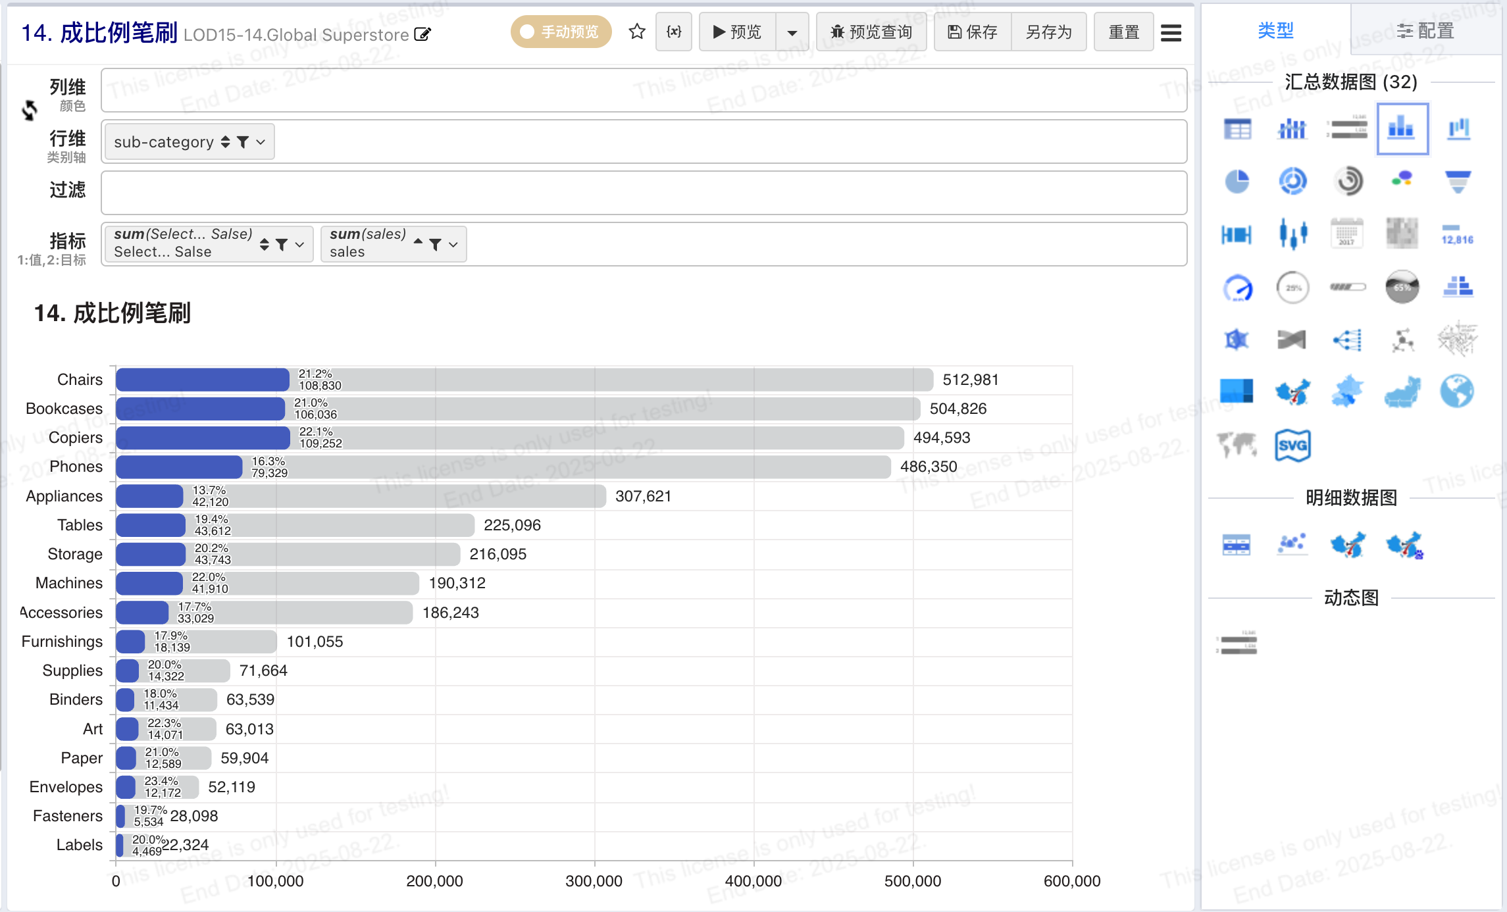The height and width of the screenshot is (912, 1507).
Task: Expand the 预览 button dropdown arrow
Action: click(x=792, y=32)
